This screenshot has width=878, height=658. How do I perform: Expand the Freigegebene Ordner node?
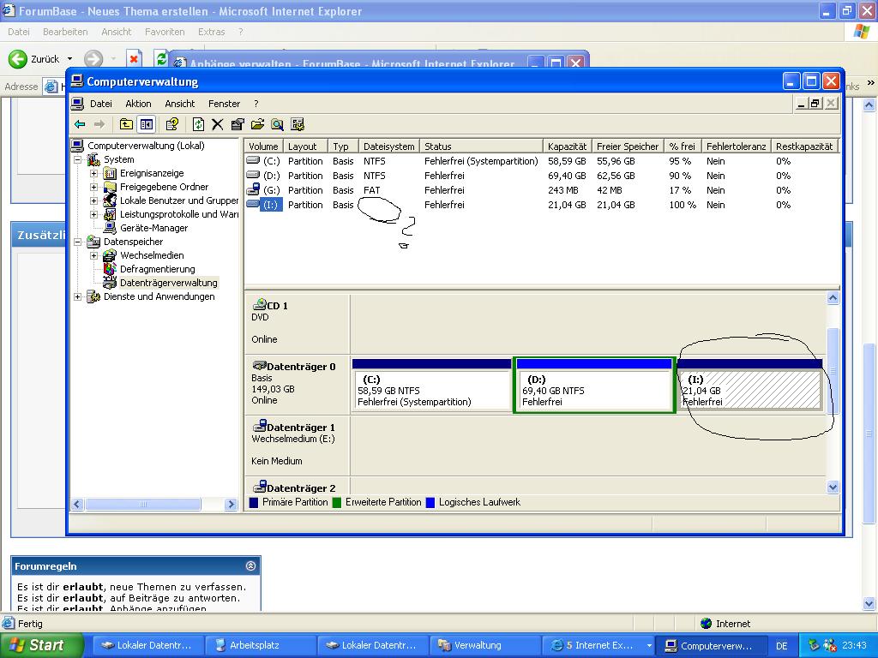coord(94,187)
